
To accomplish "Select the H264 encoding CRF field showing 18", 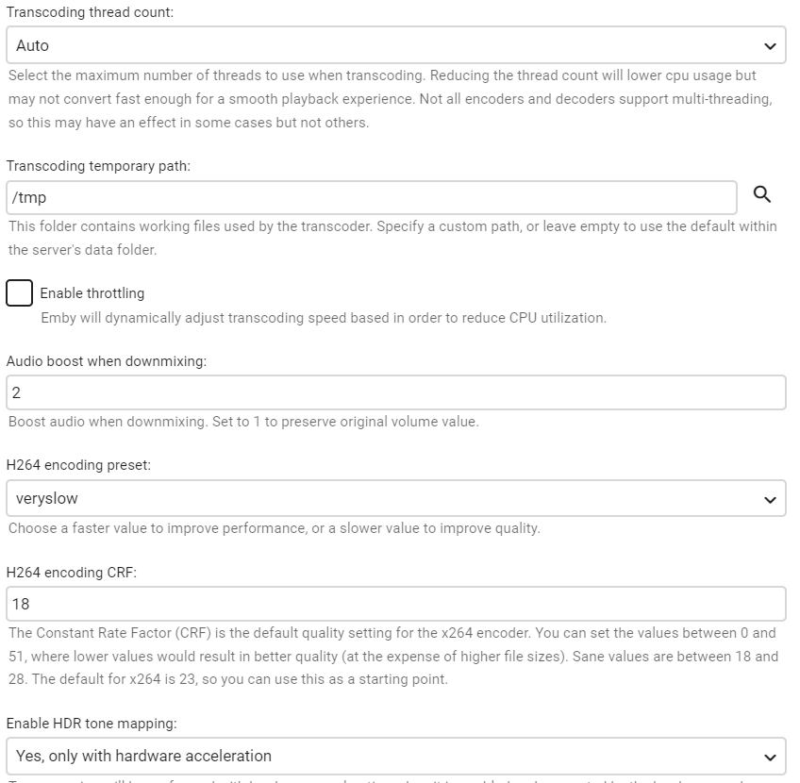I will click(x=395, y=604).
